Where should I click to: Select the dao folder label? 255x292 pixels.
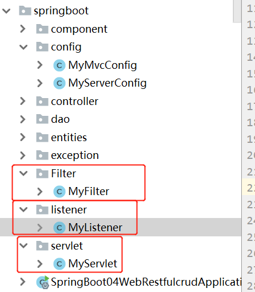point(60,119)
